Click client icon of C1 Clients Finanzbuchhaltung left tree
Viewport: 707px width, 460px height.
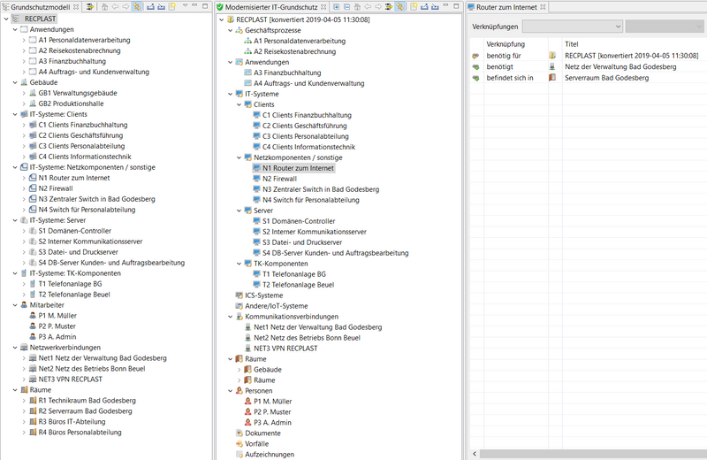(33, 125)
